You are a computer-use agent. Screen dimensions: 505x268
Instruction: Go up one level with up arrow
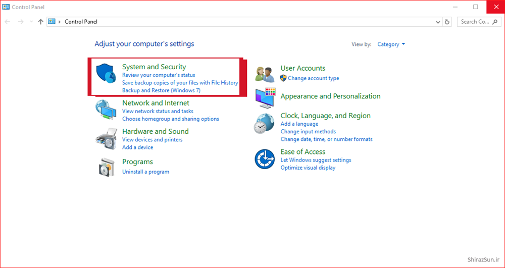40,22
